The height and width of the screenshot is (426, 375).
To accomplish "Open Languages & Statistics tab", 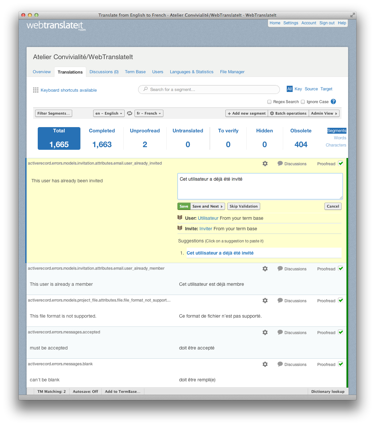I will click(192, 72).
